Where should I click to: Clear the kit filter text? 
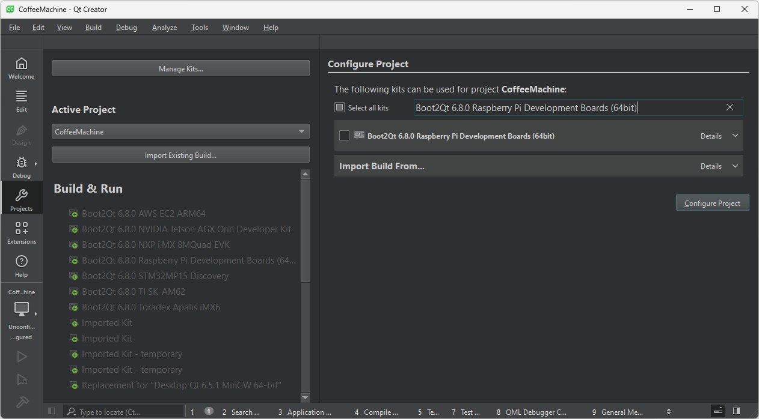[x=730, y=107]
